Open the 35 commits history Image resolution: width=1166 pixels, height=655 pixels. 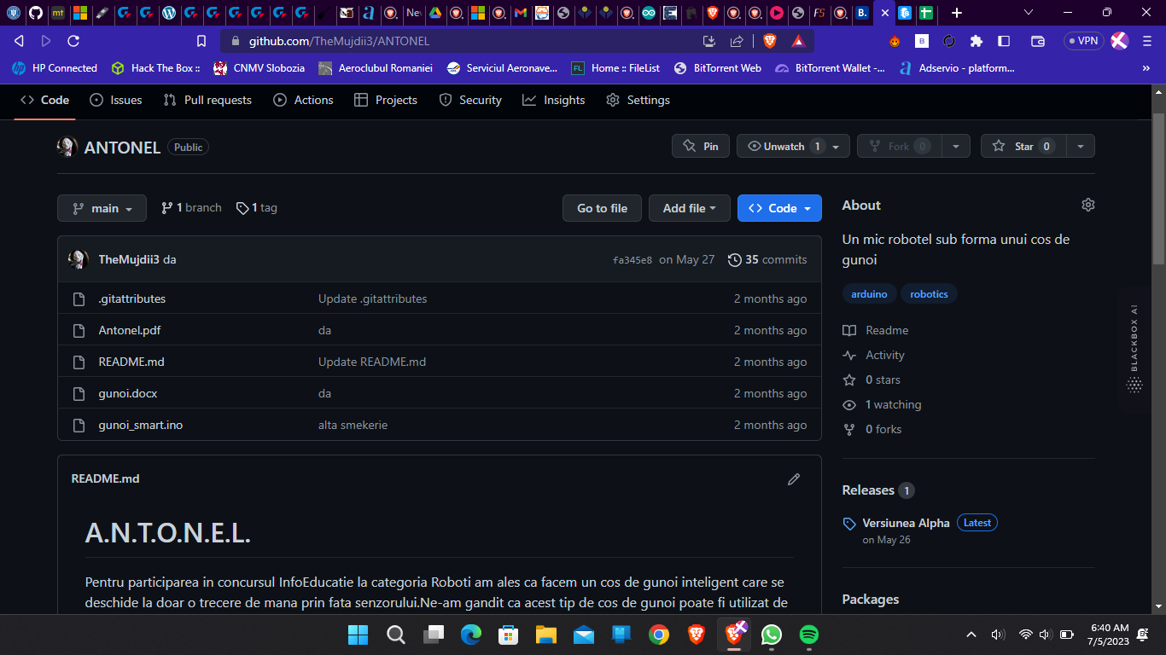point(767,259)
